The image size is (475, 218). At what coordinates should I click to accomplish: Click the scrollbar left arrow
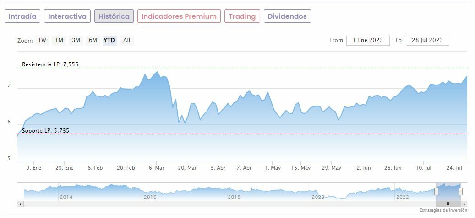[x=20, y=204]
